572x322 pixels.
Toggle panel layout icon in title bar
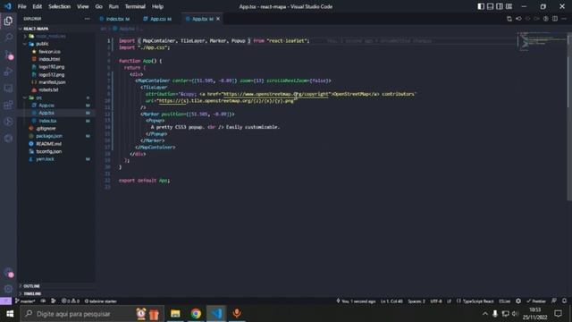tap(491, 6)
